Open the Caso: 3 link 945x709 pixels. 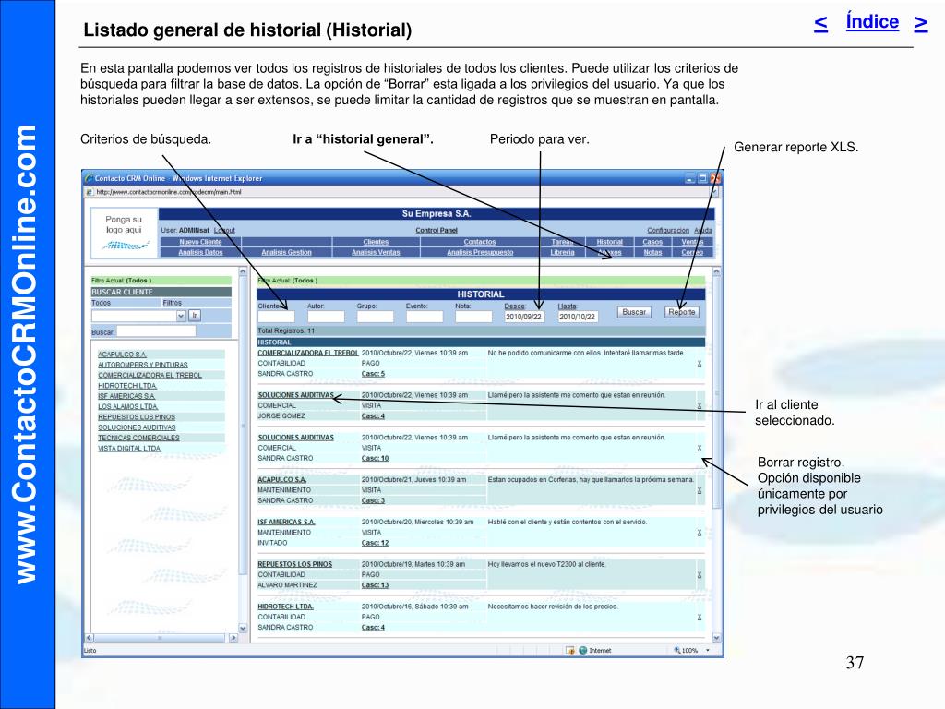373,500
